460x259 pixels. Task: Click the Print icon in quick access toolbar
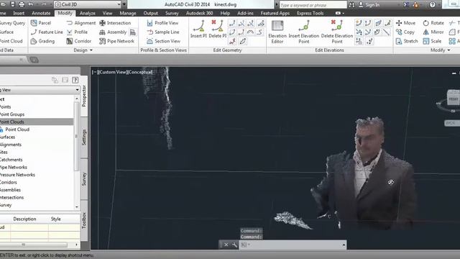point(22,4)
